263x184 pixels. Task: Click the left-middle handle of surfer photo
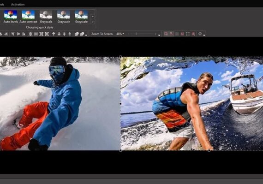(120, 104)
